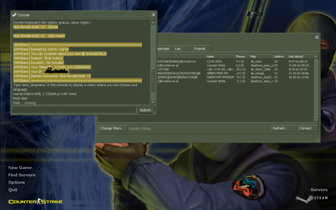Viewport: 336px width, 210px height.
Task: Sort servers by Game column
Action: pos(220,56)
